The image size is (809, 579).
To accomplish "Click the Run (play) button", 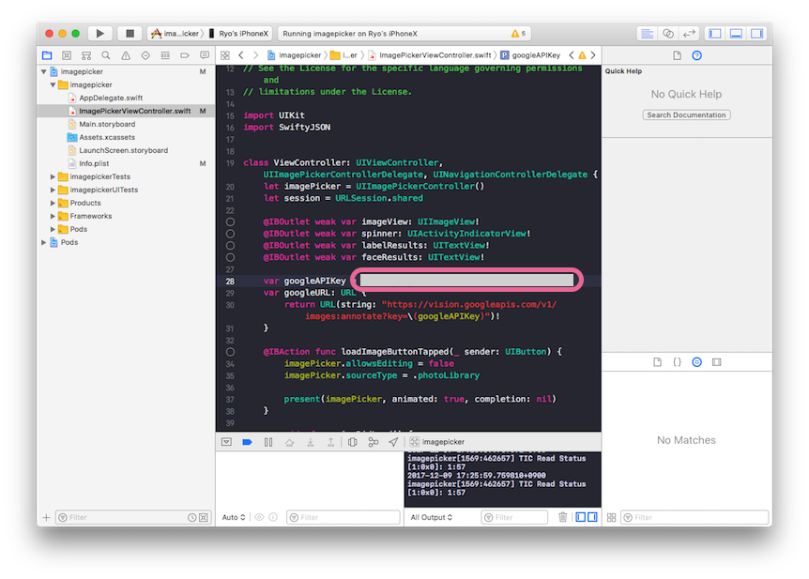I will tap(100, 34).
